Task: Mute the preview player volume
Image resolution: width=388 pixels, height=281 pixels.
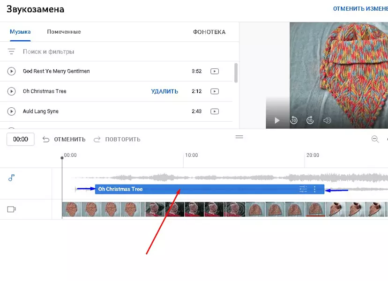Action: coord(327,120)
